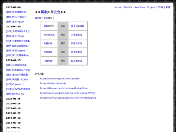Expand the 2018-07-18 date heading
The image size is (176, 132).
[13, 123]
